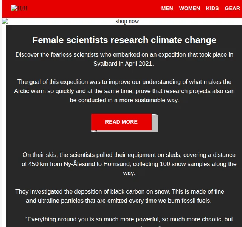Click the line "and ultrafine particles that are emitted"
242x227 pixels.
tap(119, 201)
